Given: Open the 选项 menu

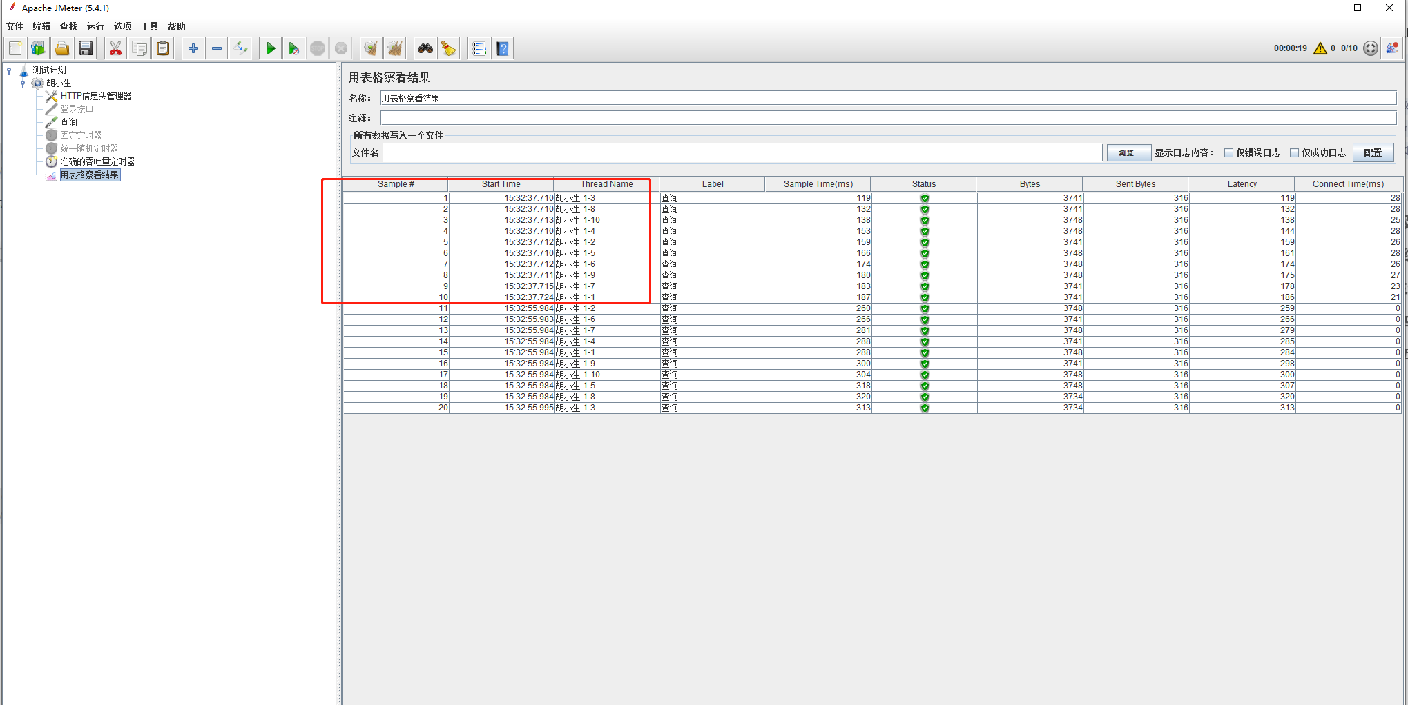Looking at the screenshot, I should (x=123, y=26).
